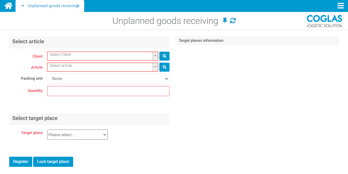Viewport: 348px width, 174px height.
Task: Pin the Unplanned goods receiving page
Action: click(x=225, y=21)
